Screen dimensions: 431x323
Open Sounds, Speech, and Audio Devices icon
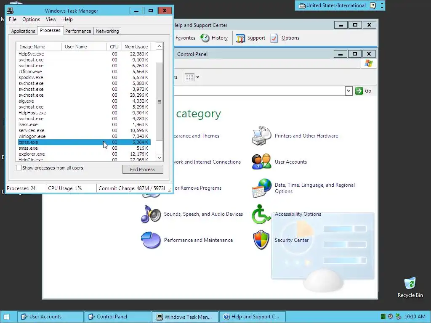tap(151, 214)
